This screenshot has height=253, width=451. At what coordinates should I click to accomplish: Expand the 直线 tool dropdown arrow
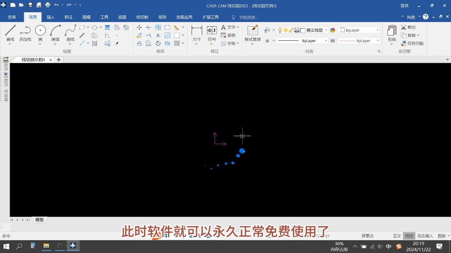click(x=10, y=44)
